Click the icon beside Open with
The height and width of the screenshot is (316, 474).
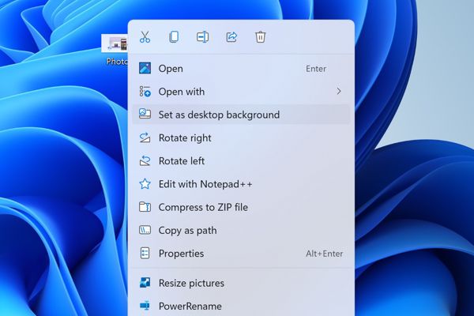click(145, 92)
